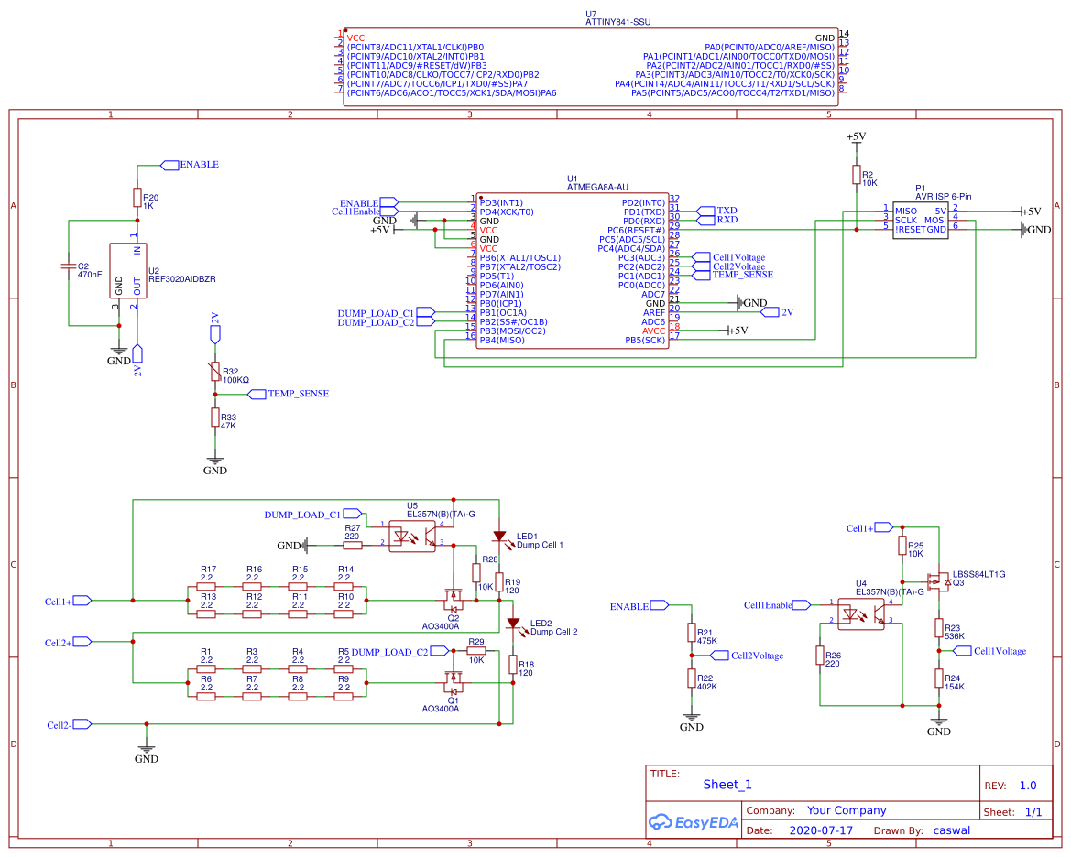
Task: Click MOSFET Q1 AO3400A
Action: click(x=453, y=682)
